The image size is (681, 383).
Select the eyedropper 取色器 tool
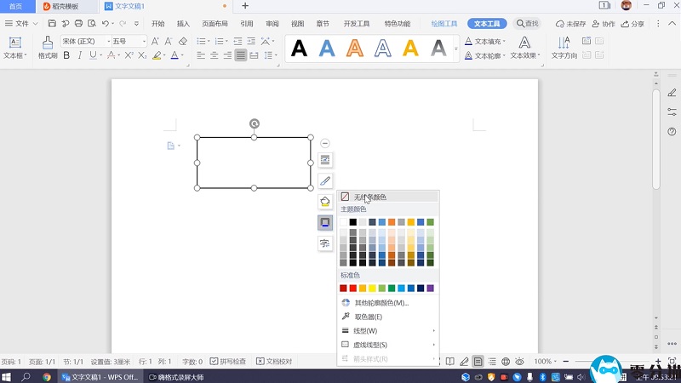pyautogui.click(x=368, y=316)
